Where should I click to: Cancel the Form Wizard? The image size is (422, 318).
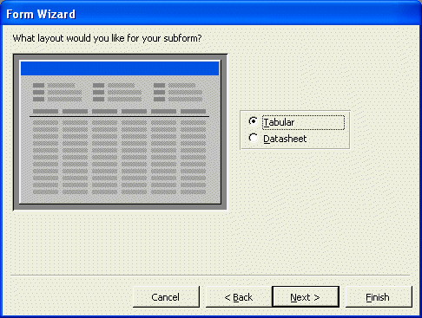pos(166,297)
